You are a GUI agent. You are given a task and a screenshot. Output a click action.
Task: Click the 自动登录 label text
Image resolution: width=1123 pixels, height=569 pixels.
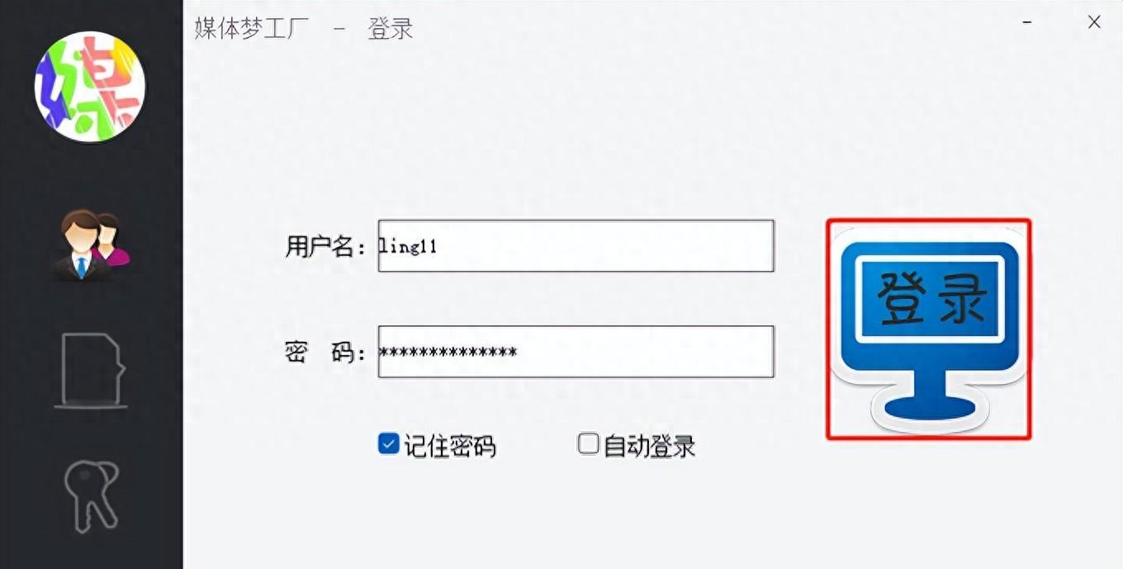pos(650,447)
